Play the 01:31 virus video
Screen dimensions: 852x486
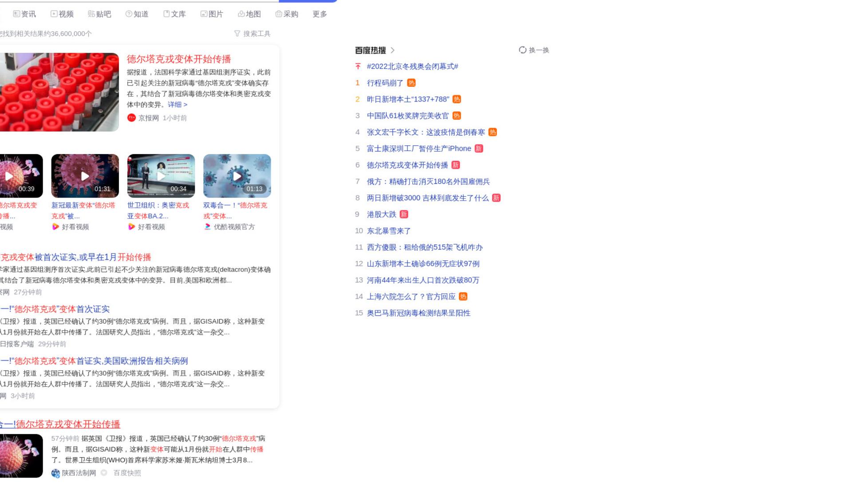(x=85, y=176)
